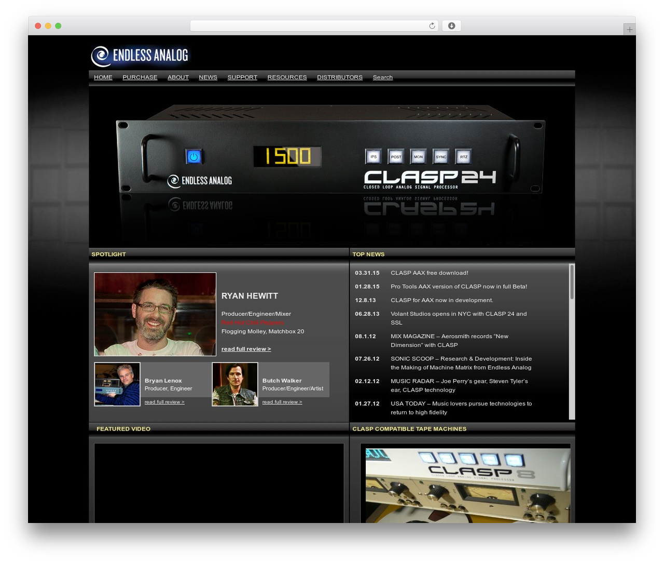This screenshot has height=563, width=664.
Task: Open the CLASP AAX free download news
Action: (430, 273)
